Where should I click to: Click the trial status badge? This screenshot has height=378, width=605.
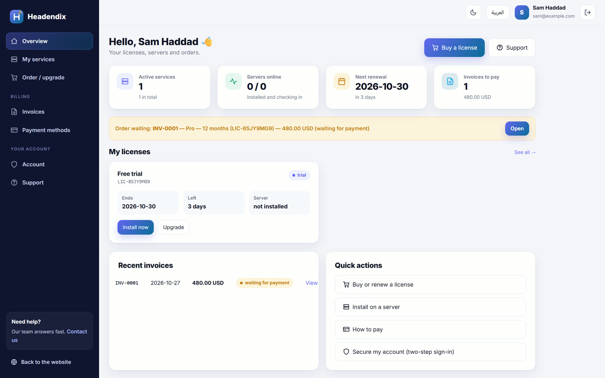coord(299,175)
